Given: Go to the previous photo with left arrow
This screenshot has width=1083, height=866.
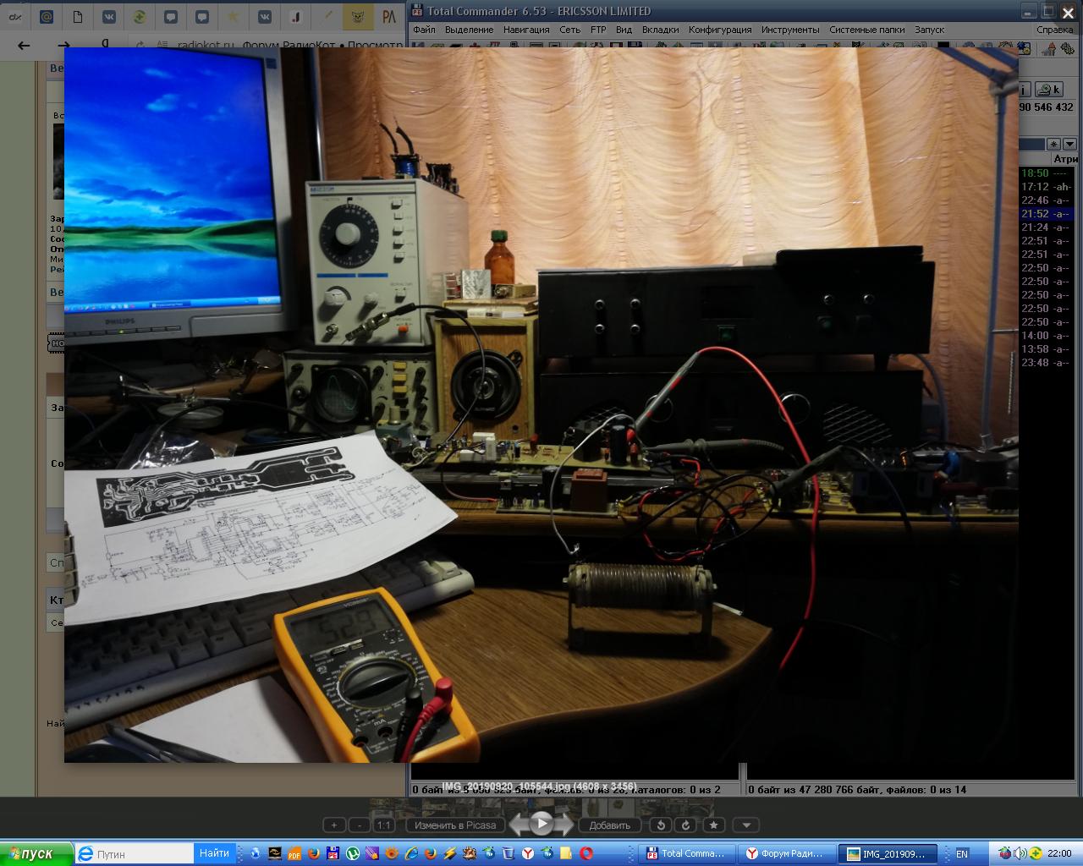Looking at the screenshot, I should coord(519,825).
